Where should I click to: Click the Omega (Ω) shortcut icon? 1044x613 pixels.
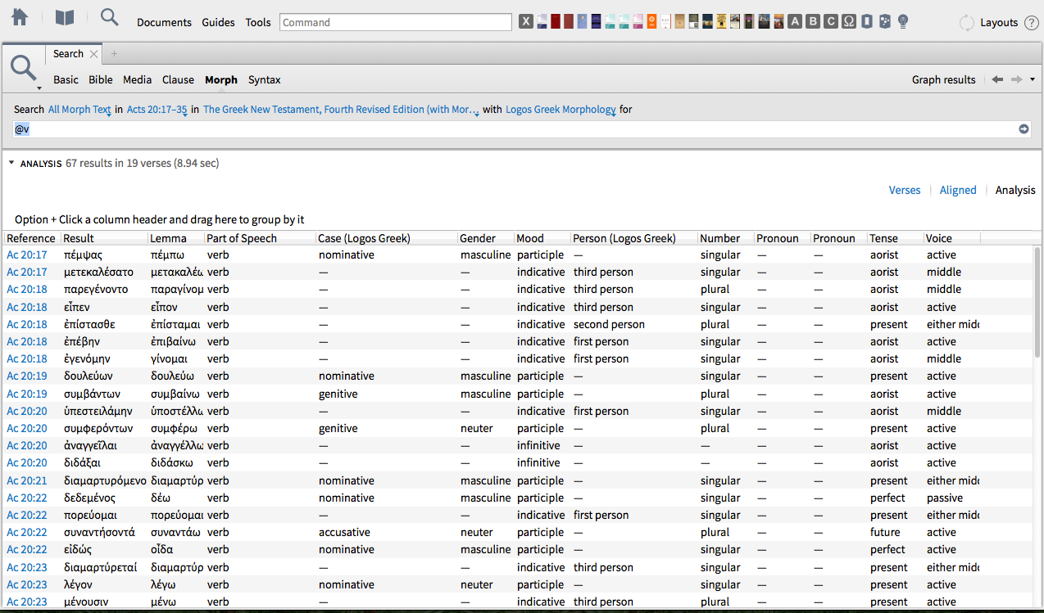tap(849, 20)
